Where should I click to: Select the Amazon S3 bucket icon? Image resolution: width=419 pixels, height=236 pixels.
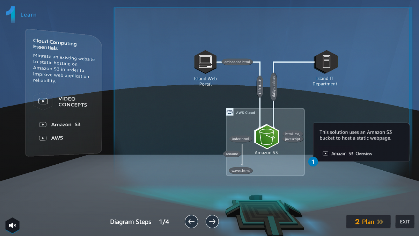click(x=266, y=137)
